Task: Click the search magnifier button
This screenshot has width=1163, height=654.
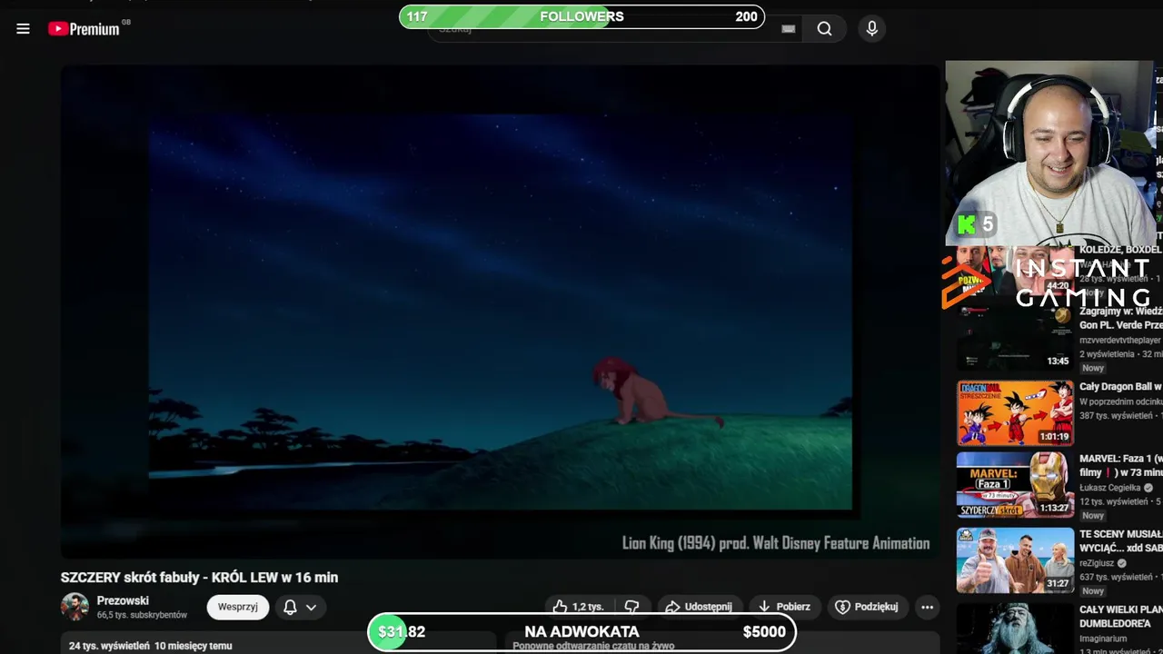Action: coord(824,29)
